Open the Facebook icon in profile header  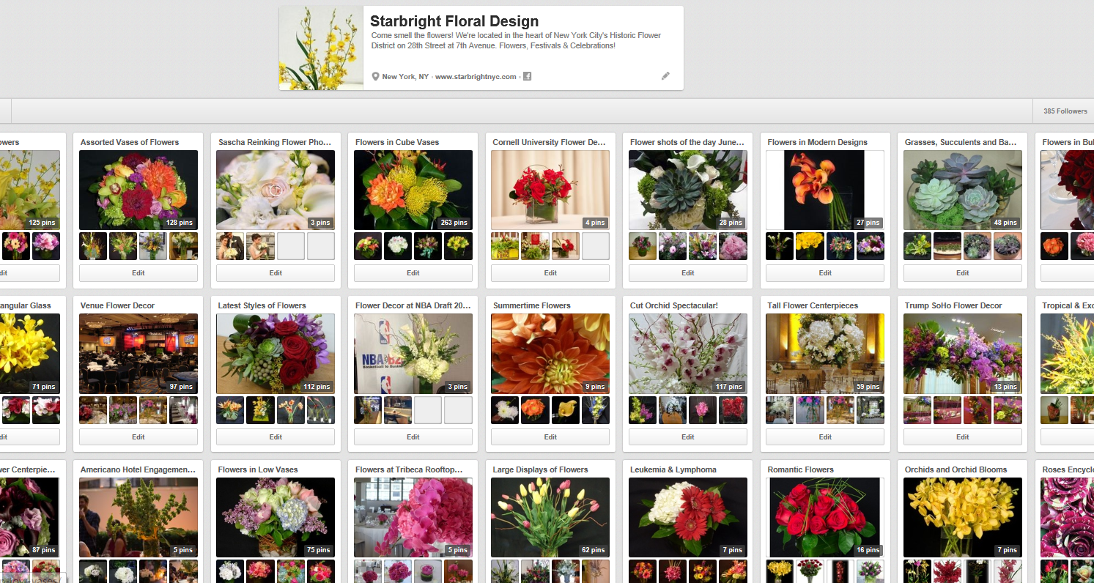pos(527,77)
